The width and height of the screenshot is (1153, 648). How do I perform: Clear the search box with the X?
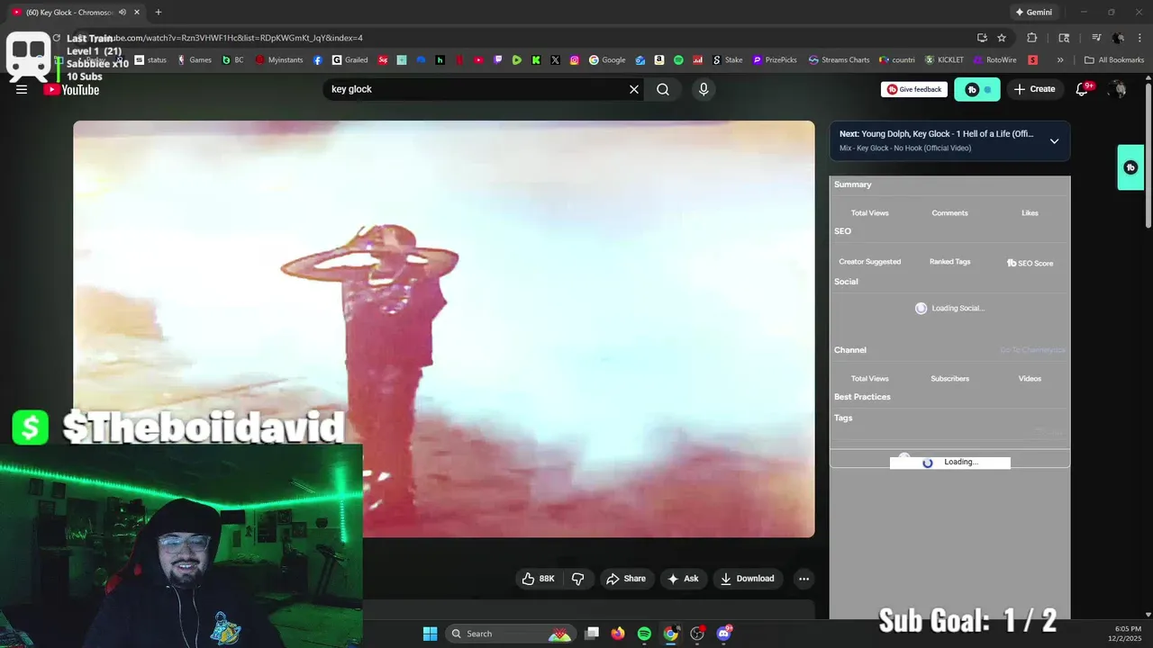tap(634, 89)
